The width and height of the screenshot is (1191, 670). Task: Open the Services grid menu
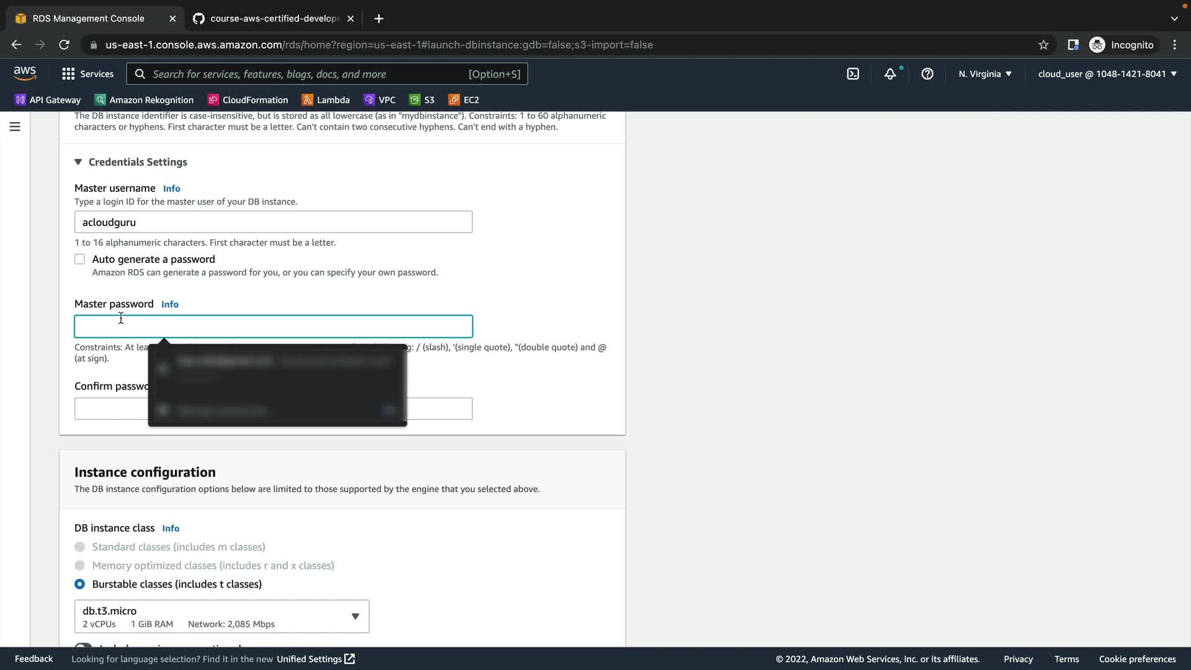(87, 74)
